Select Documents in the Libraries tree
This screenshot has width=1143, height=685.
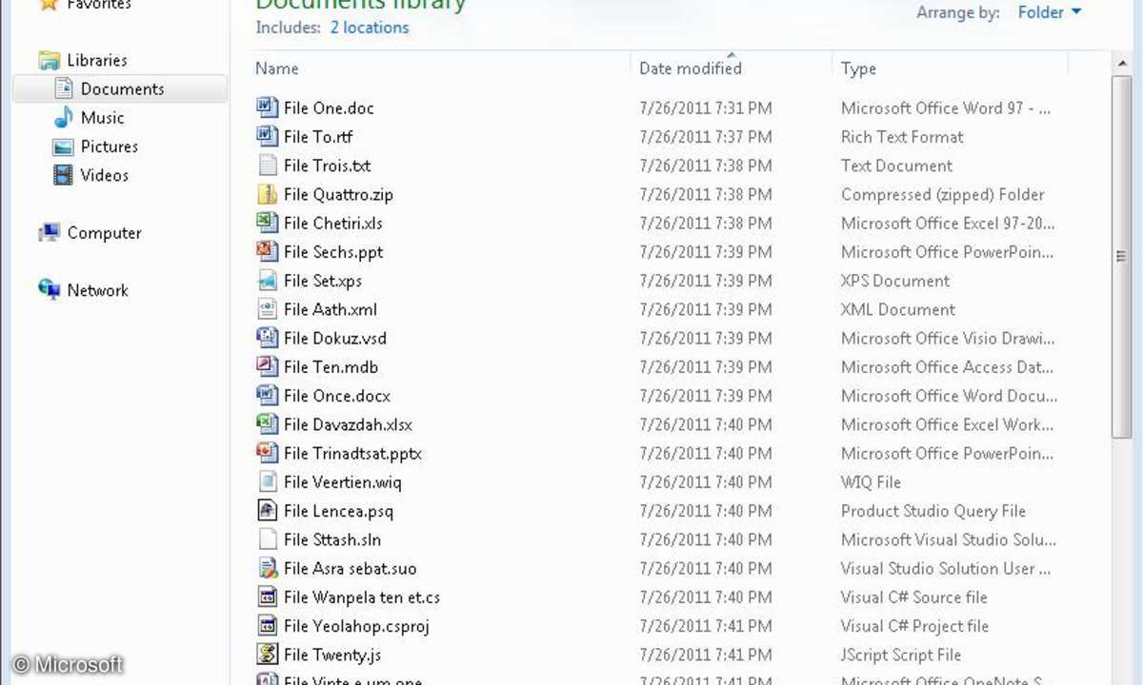(120, 88)
